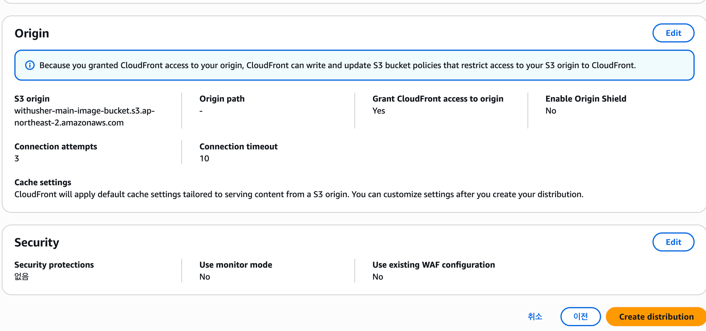Click the Grant CloudFront access to origin label
This screenshot has height=331, width=706.
click(438, 99)
